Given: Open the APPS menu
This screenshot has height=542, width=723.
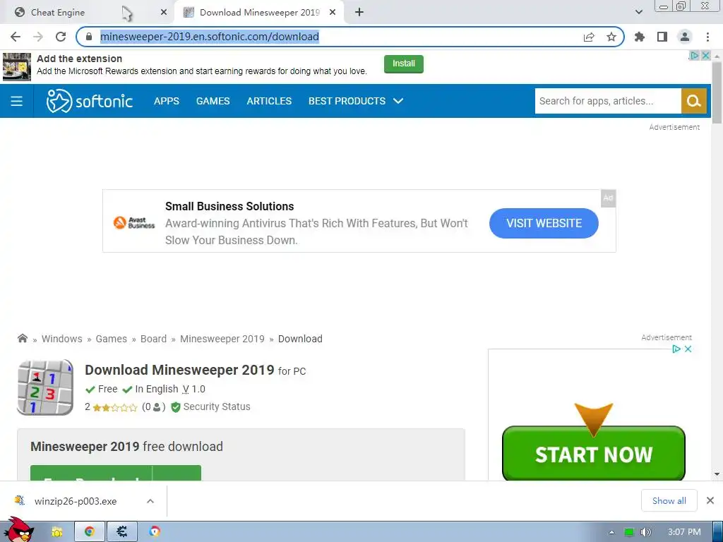Looking at the screenshot, I should pos(167,101).
